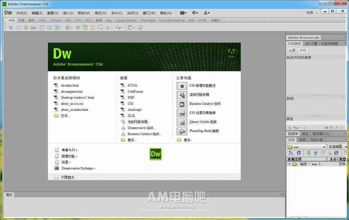Click the Show category view icon in CSS panel
Screen dimensions: 349x220
click(290, 128)
